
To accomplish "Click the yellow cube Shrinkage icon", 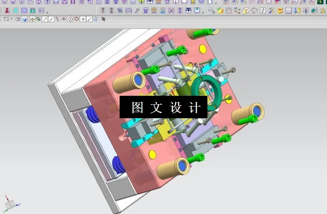I will [x=246, y=10].
